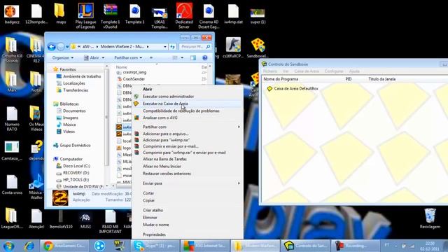Click Explorer back navigation arrow
Screen dimensions: 448x252
[51, 47]
